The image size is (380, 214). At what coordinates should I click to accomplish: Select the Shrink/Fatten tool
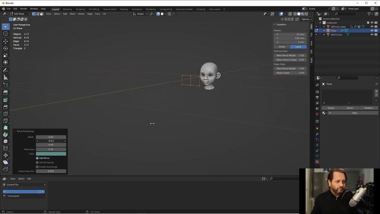5,155
